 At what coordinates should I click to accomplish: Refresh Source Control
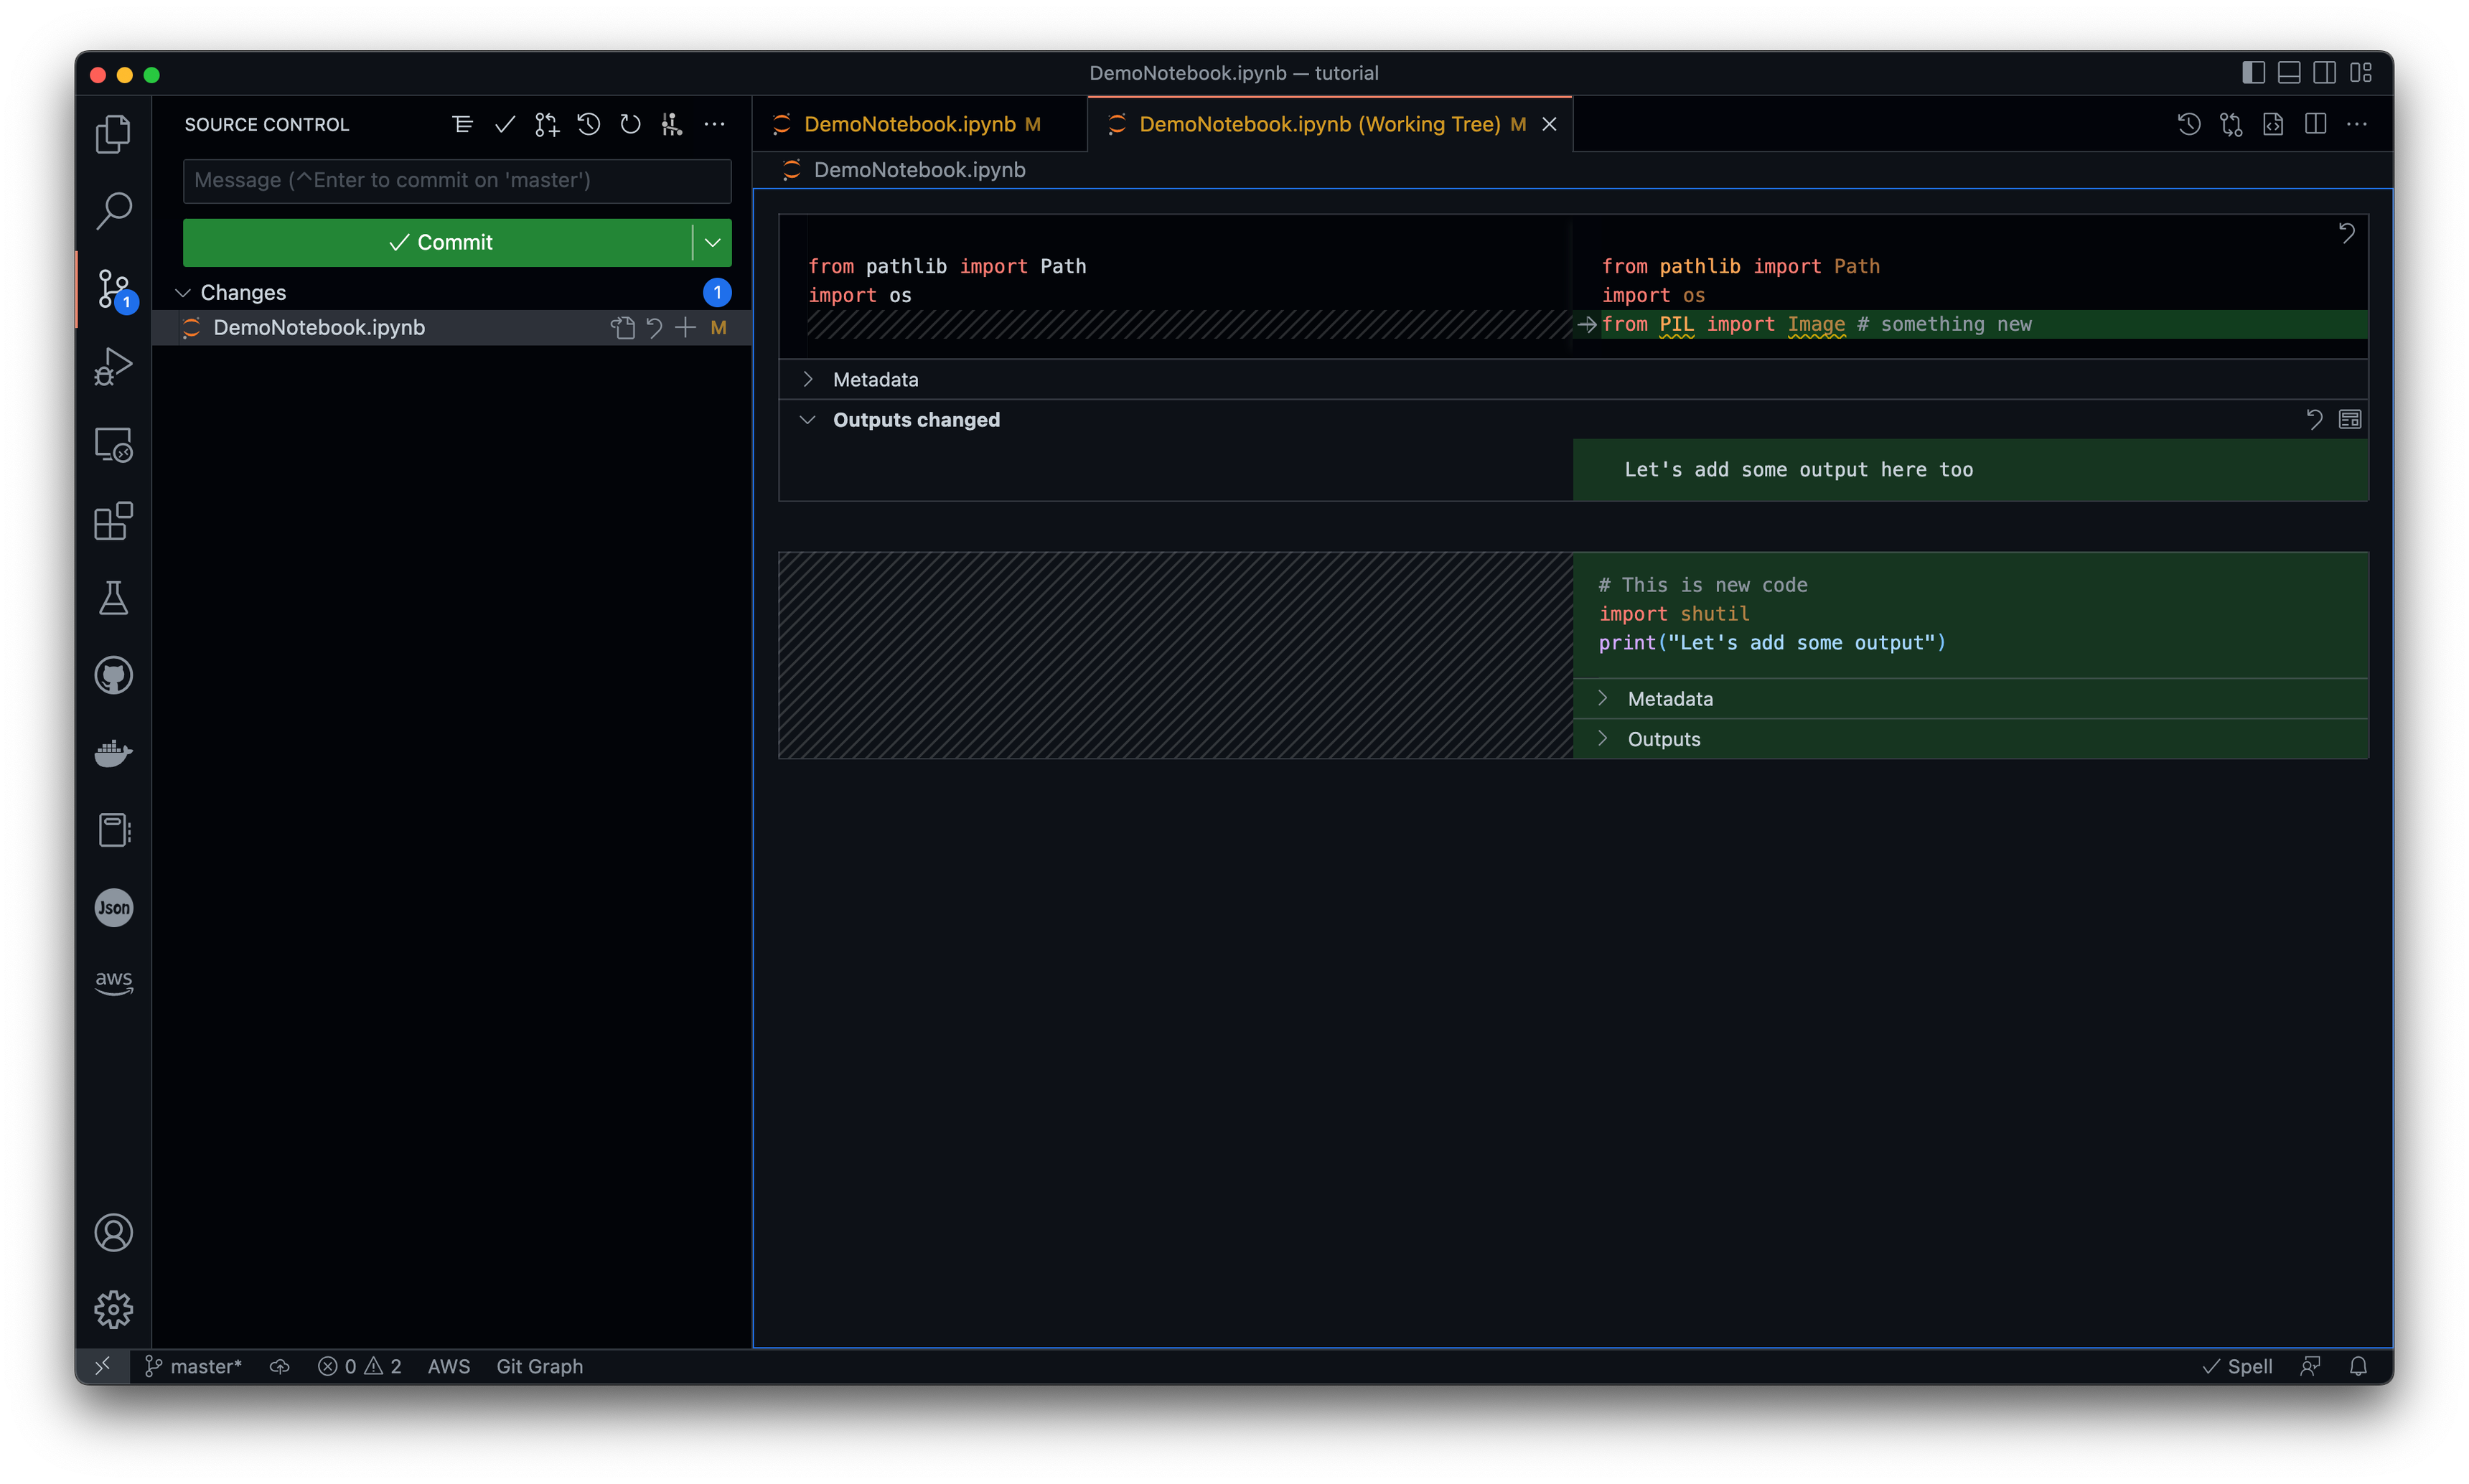[630, 124]
